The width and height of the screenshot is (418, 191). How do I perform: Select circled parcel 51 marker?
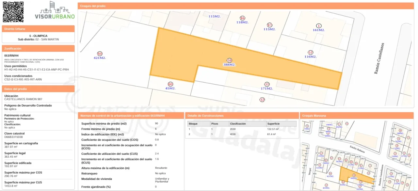(x=311, y=53)
